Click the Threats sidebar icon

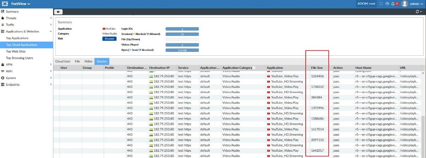pyautogui.click(x=2, y=18)
